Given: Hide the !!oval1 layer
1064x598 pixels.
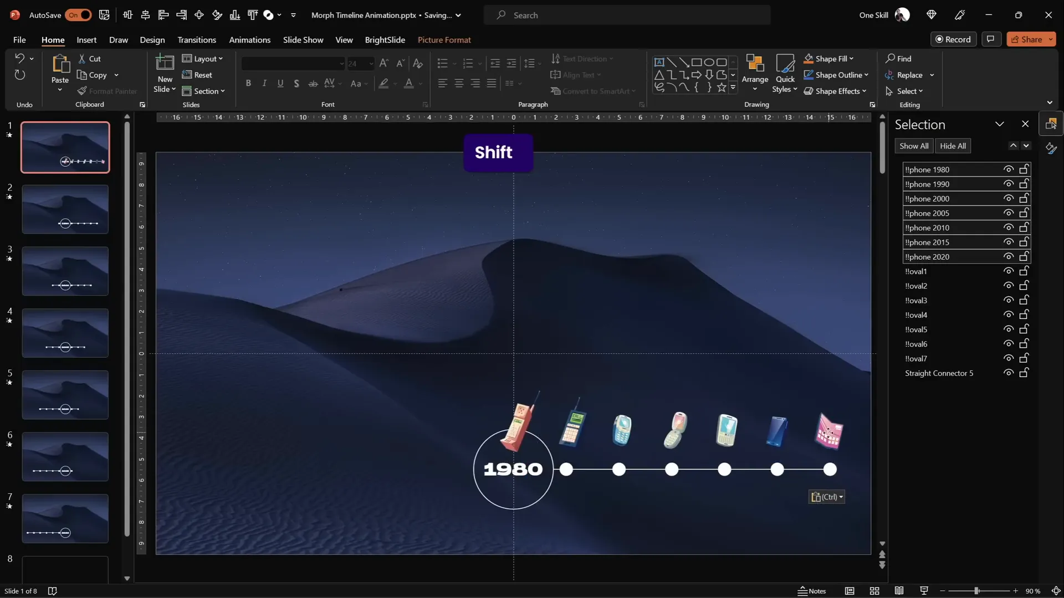Looking at the screenshot, I should click(x=1009, y=271).
